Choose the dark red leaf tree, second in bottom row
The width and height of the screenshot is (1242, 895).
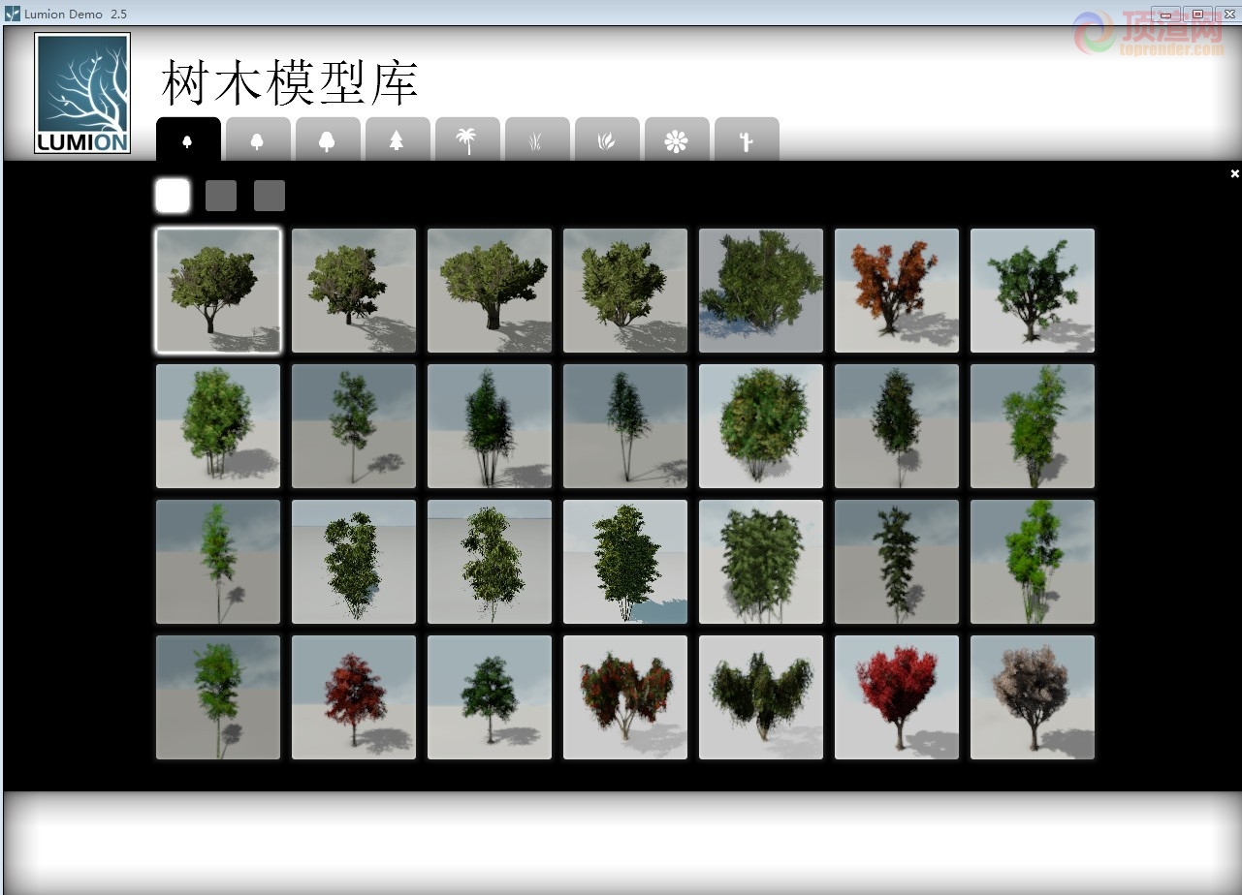pos(354,697)
